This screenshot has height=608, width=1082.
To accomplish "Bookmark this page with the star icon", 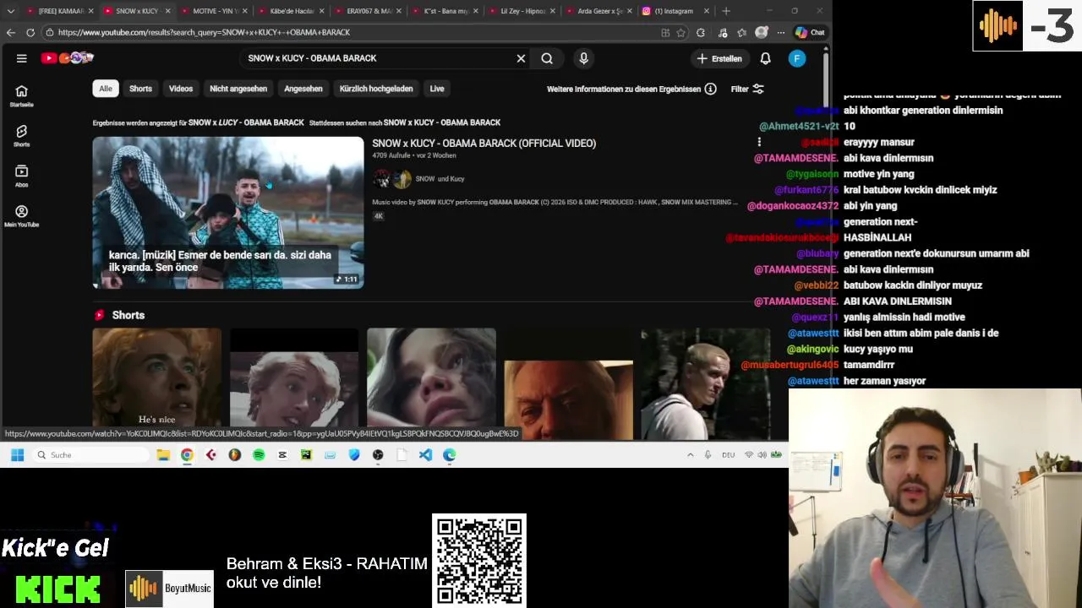I will point(680,32).
